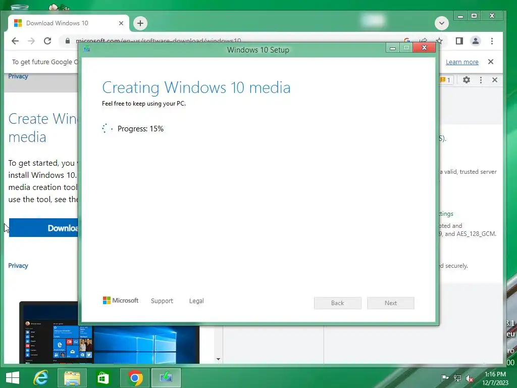Image resolution: width=517 pixels, height=388 pixels.
Task: Click Support link in Setup window
Action: click(162, 301)
